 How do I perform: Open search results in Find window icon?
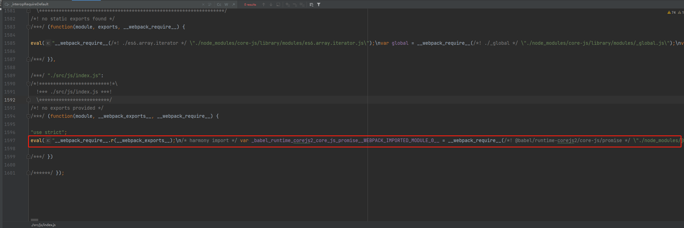[x=311, y=4]
